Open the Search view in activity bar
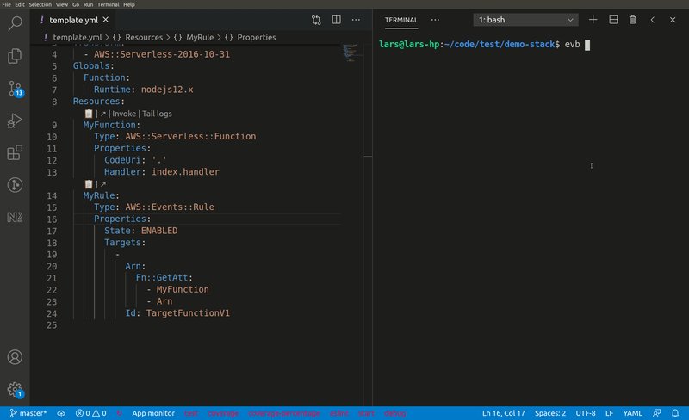The width and height of the screenshot is (689, 420). click(15, 23)
